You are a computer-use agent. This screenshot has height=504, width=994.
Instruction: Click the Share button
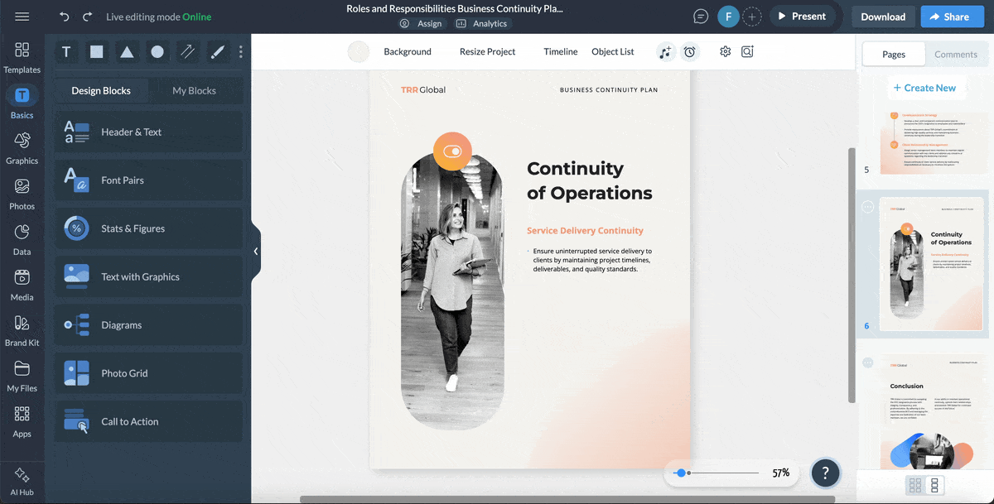(x=952, y=16)
